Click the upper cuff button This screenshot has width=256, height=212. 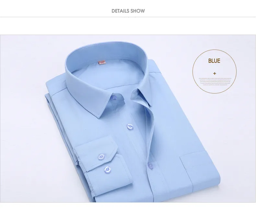tap(101, 157)
